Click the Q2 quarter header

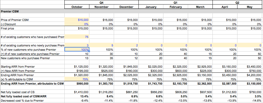tap(237, 3)
